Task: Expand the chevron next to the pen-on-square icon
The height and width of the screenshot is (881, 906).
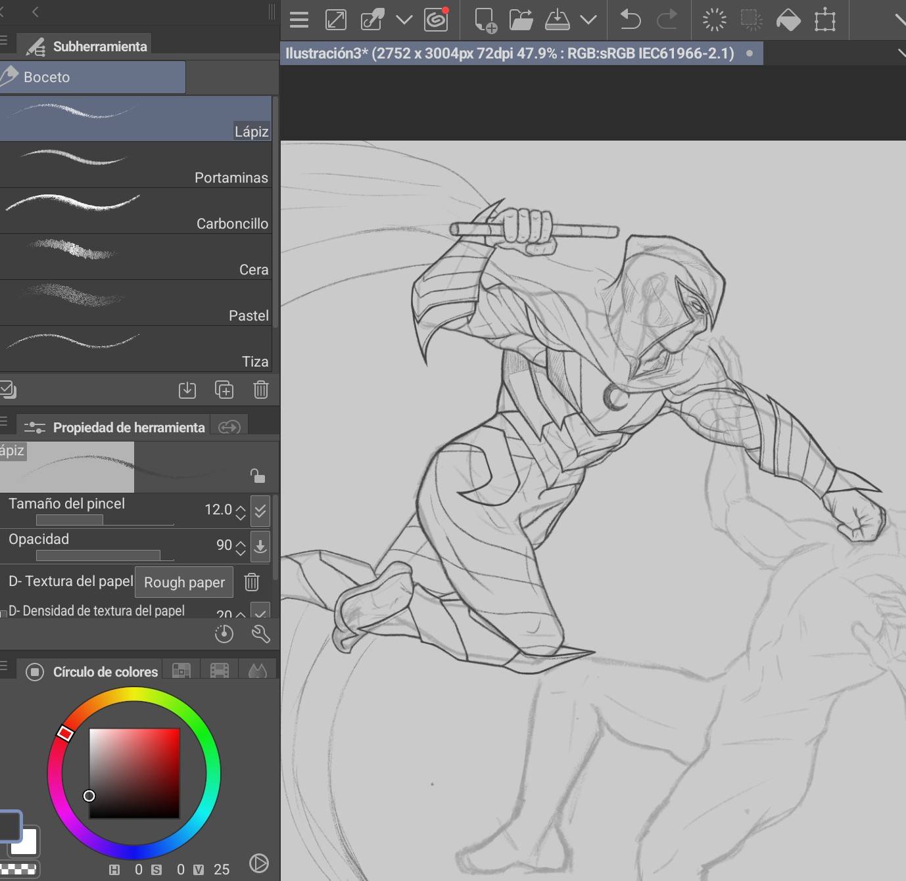Action: 404,20
